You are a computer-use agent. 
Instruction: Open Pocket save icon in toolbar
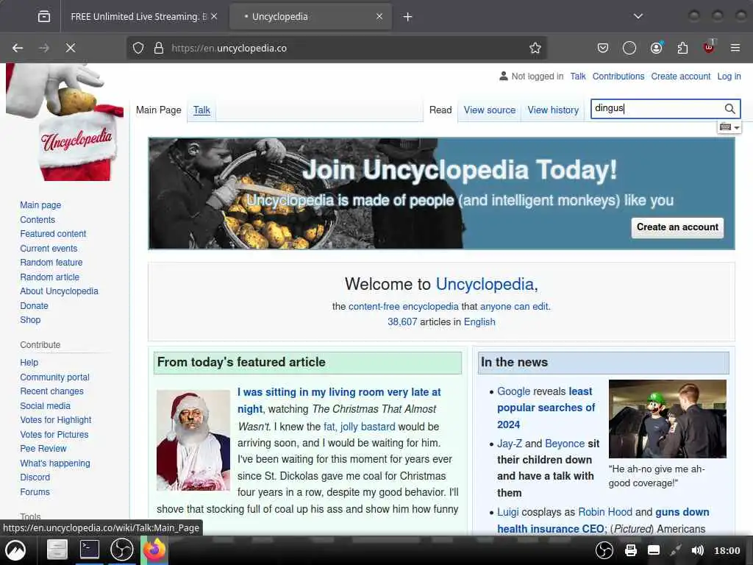[603, 48]
